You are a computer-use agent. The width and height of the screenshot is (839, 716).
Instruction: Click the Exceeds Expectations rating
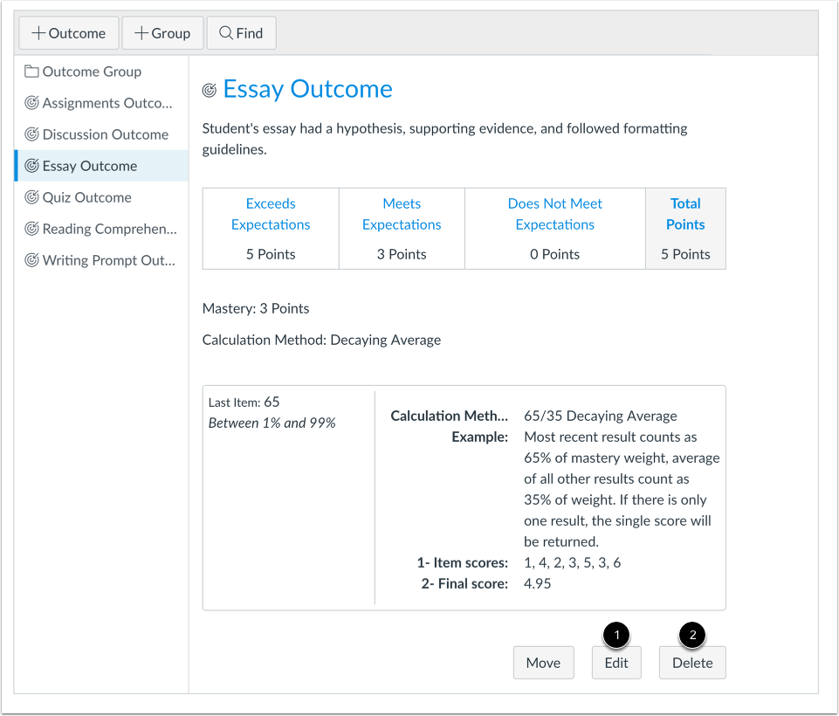click(271, 214)
